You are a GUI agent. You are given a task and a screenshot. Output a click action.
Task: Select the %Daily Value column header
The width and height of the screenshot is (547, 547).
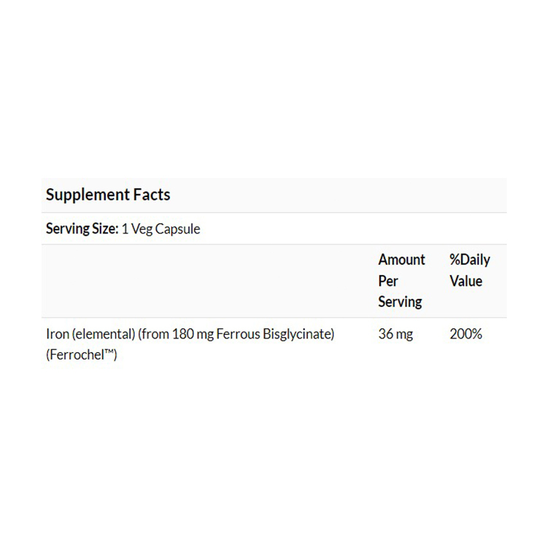point(470,271)
